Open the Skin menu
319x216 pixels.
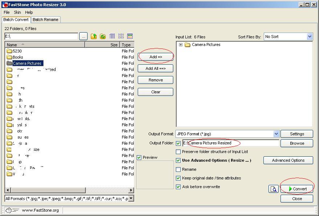pyautogui.click(x=17, y=12)
